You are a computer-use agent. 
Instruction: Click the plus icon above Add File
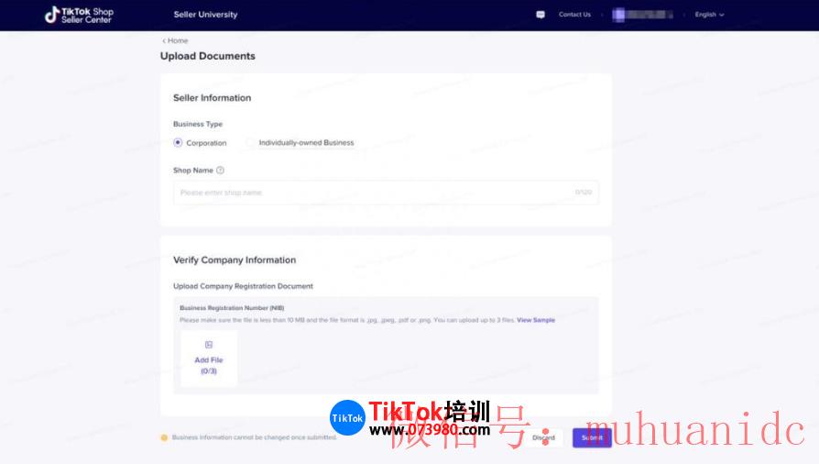click(209, 345)
